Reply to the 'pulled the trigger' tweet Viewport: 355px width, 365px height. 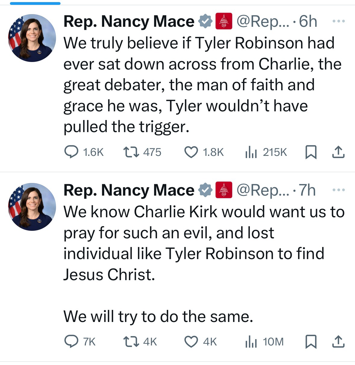click(71, 152)
